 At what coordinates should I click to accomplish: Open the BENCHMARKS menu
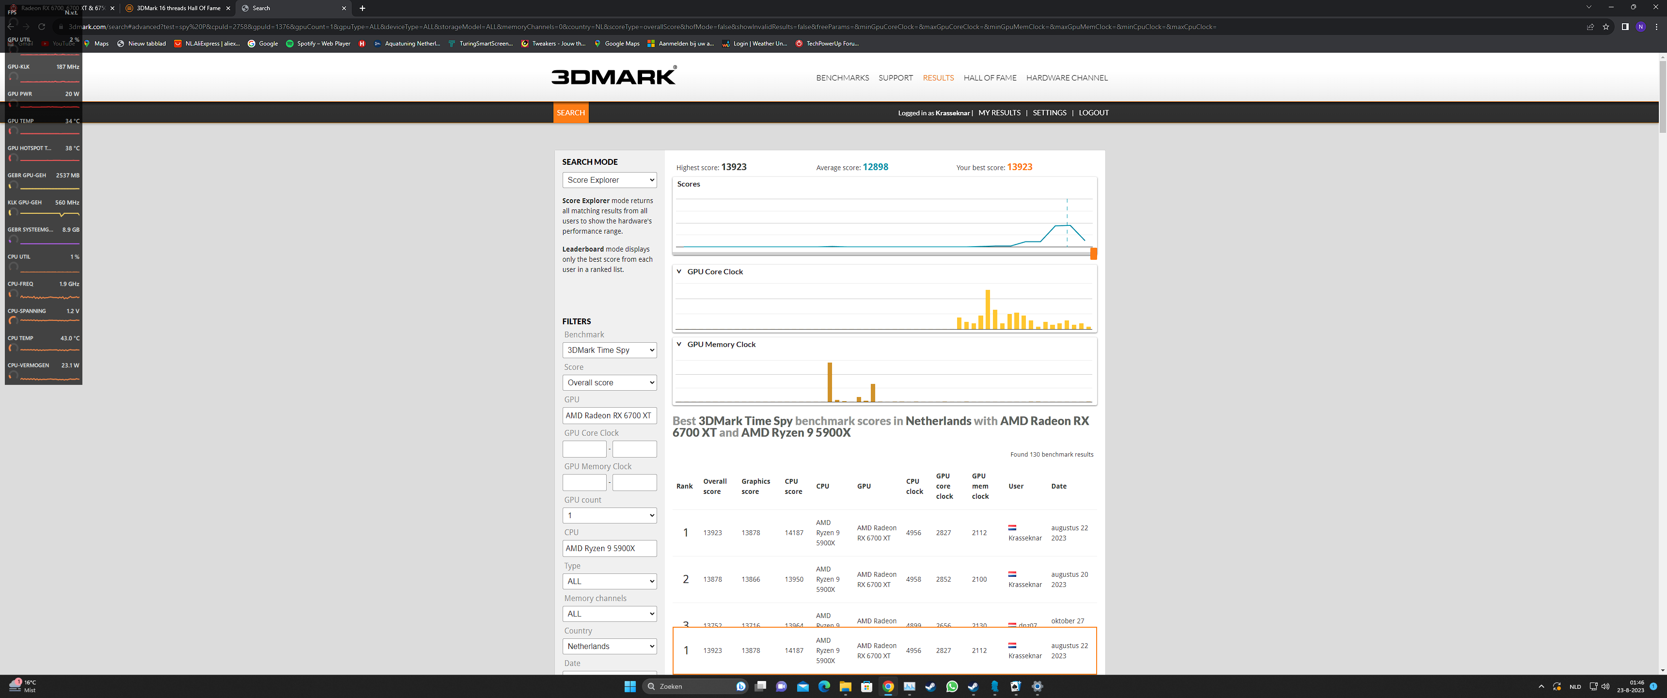(x=842, y=78)
